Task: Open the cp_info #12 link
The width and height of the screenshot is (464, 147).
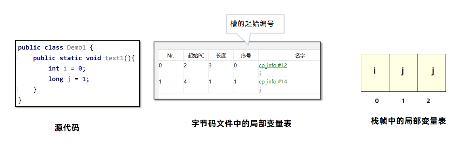Action: tap(273, 66)
